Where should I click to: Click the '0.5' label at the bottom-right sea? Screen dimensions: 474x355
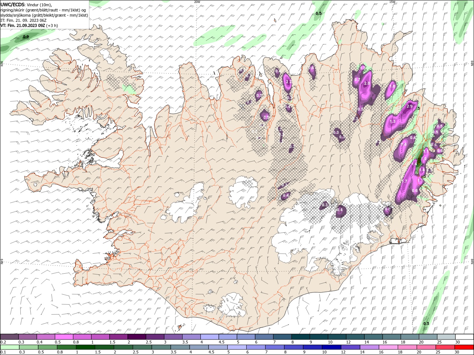(x=426, y=324)
